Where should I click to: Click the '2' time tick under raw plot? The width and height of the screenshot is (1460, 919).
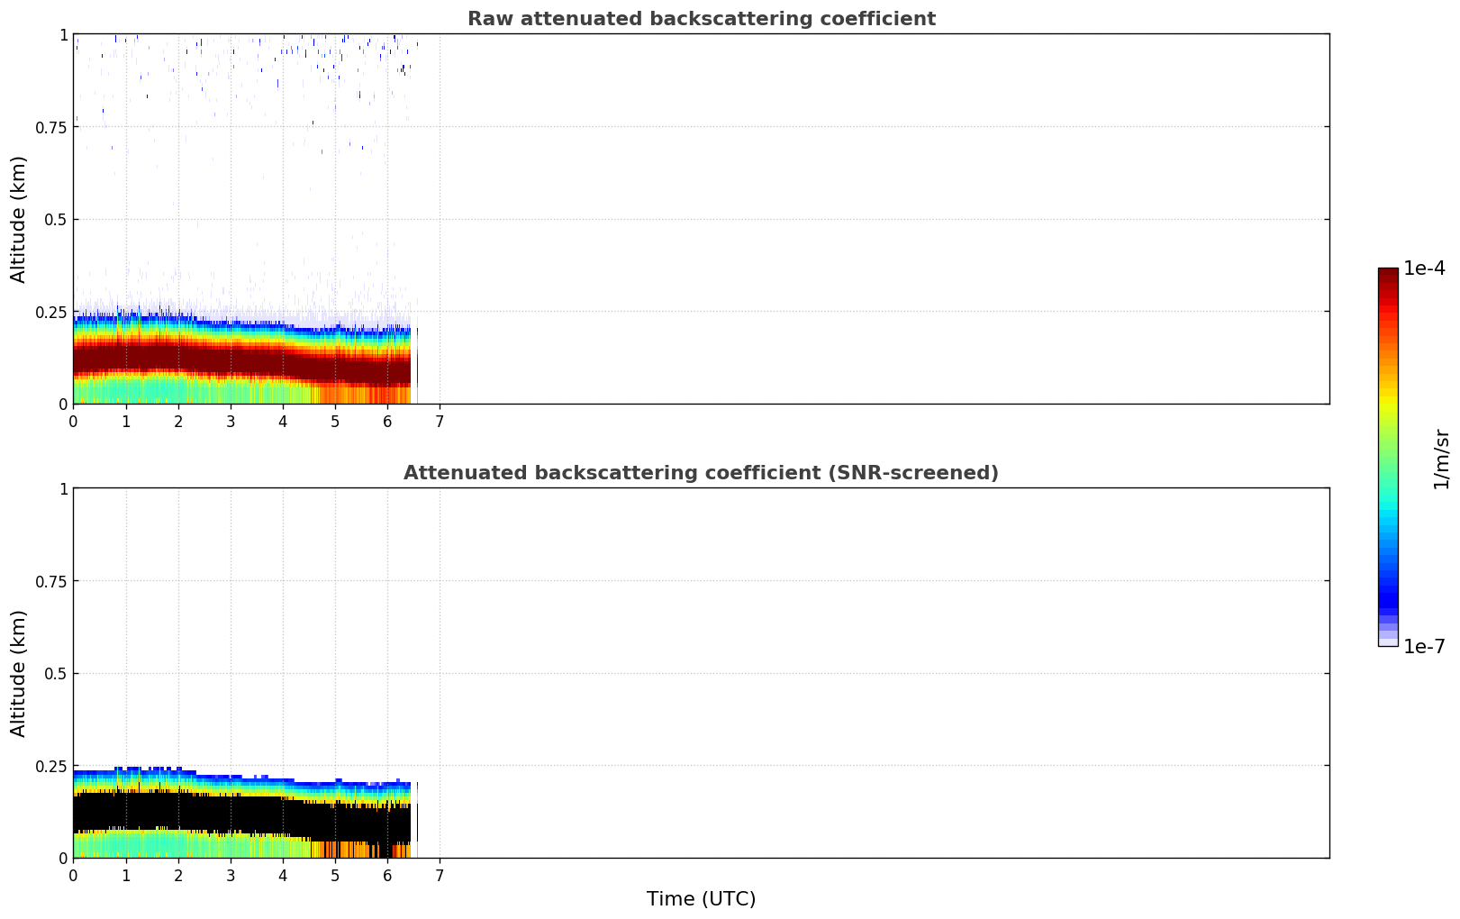tap(178, 421)
